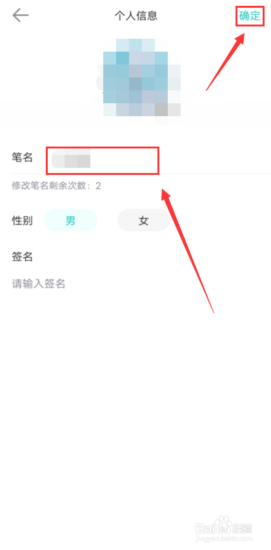Tap the 性别 label
Viewport: 271px width, 550px height.
coord(22,221)
